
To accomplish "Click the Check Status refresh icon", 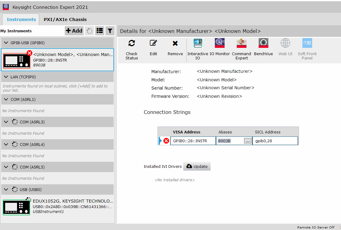I will [132, 43].
